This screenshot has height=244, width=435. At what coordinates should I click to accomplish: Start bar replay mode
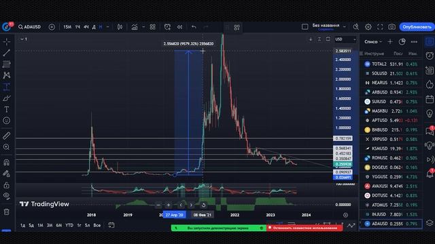click(179, 27)
